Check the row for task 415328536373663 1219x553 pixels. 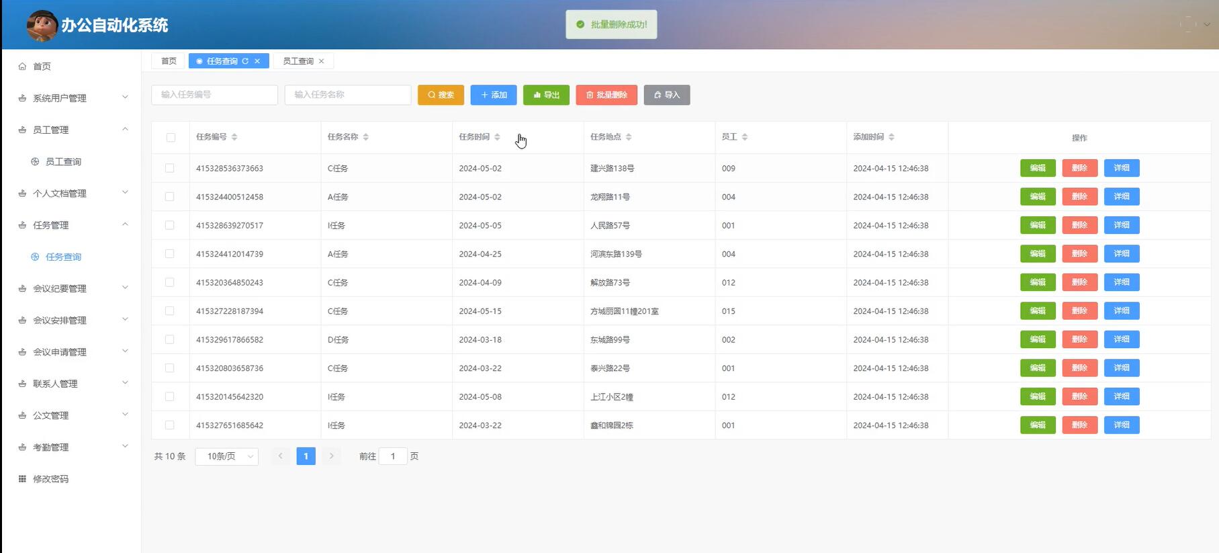(x=170, y=168)
